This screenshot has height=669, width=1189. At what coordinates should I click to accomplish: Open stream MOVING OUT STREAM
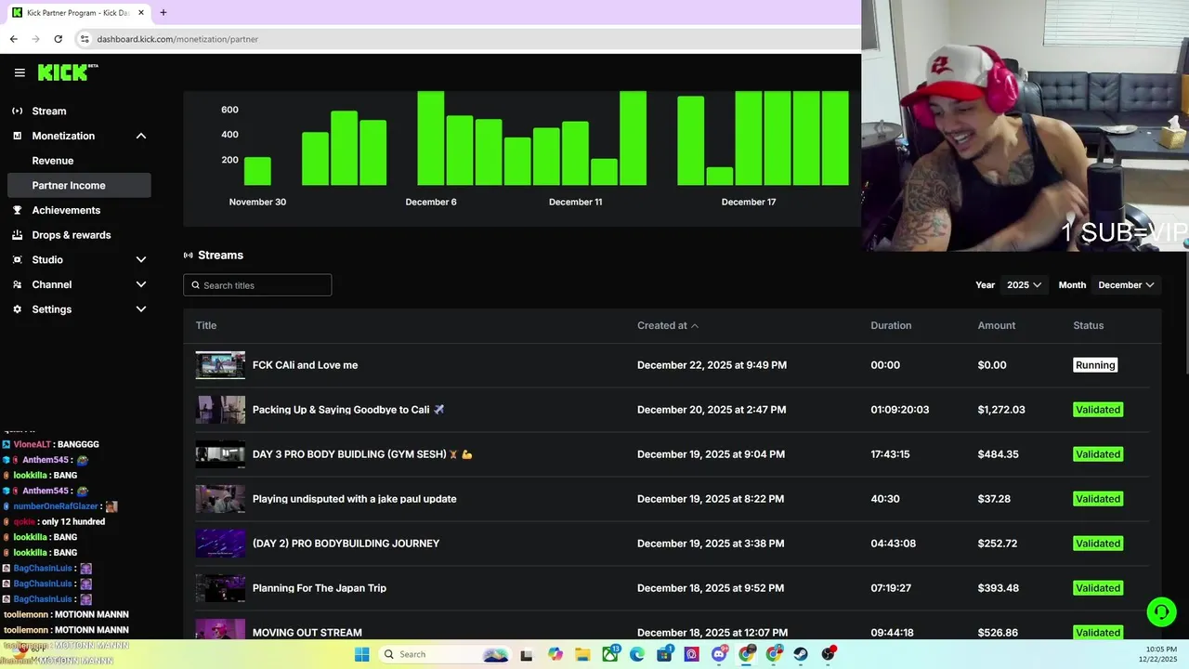coord(307,633)
